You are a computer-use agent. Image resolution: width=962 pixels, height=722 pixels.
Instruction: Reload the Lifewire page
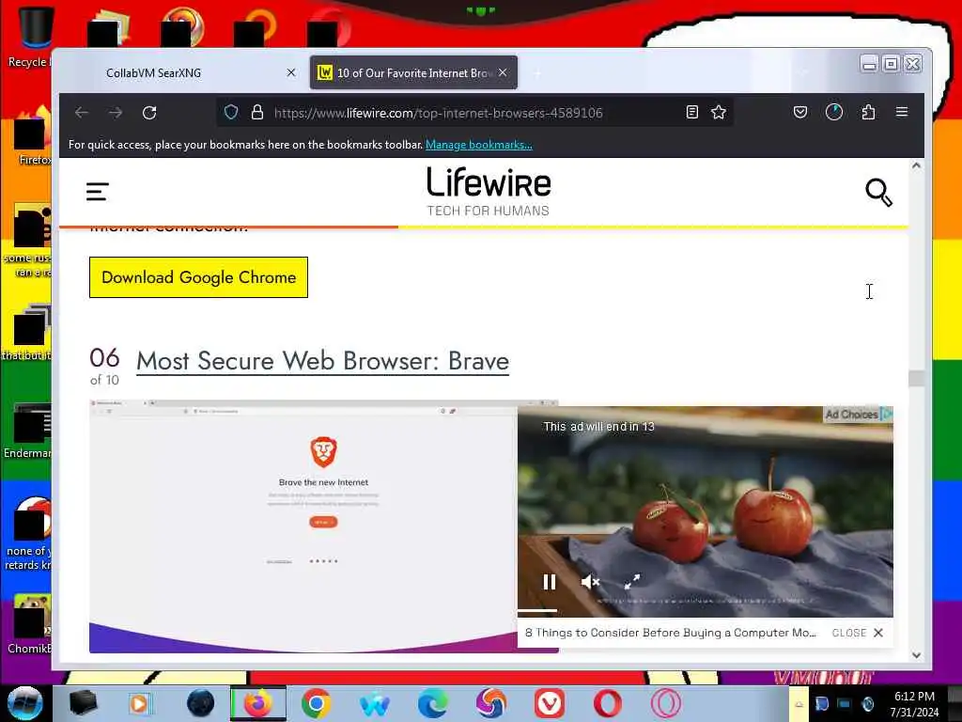point(149,113)
